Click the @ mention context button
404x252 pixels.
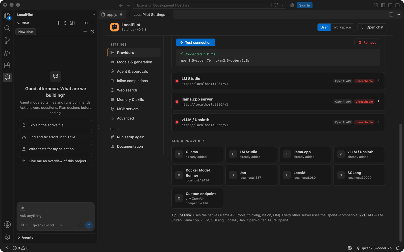coord(22,208)
